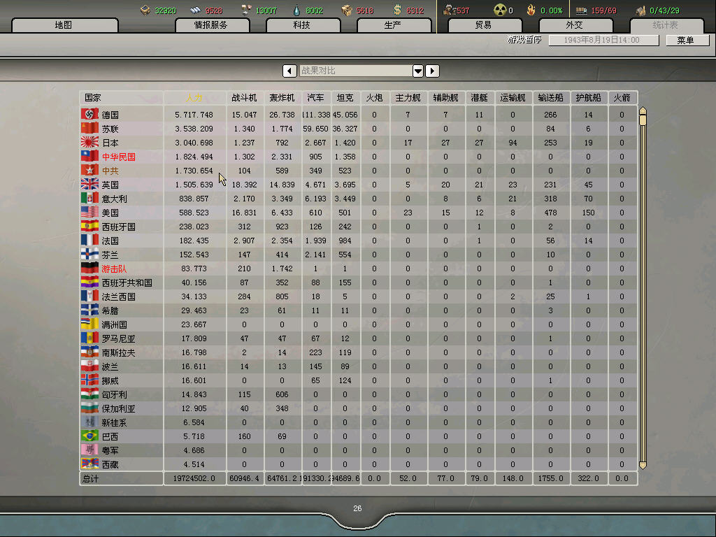Click the Norway 挪威 flag icon
Screen dimensions: 716x537
coord(89,380)
